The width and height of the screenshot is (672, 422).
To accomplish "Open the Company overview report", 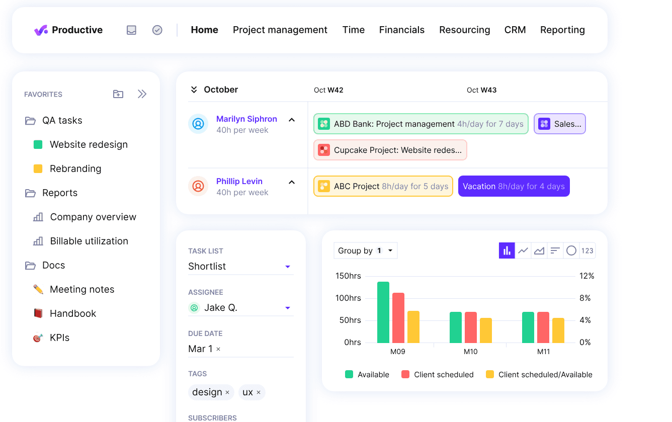I will (85, 217).
